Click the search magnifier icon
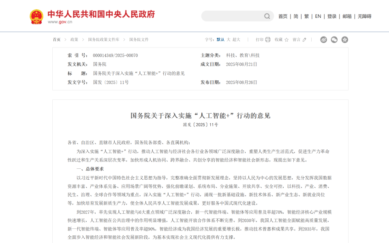The width and height of the screenshot is (389, 243). click(267, 16)
